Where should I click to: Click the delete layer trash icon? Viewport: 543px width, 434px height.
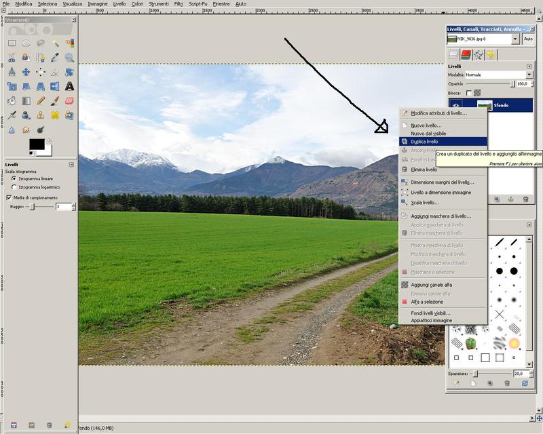point(525,199)
